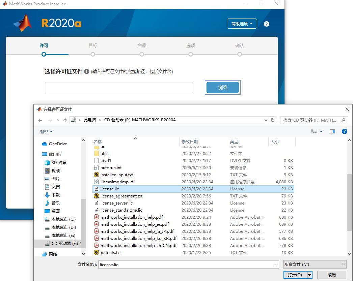This screenshot has width=353, height=281.
Task: Click the 选项 step tab
Action: point(190,45)
